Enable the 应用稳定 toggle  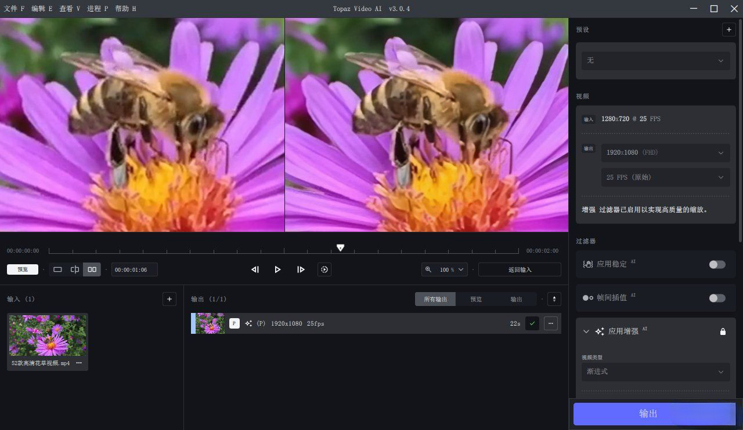717,264
